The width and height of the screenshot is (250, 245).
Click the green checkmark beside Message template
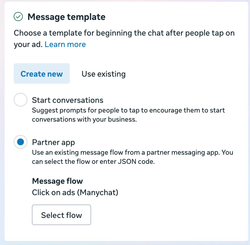coord(18,17)
